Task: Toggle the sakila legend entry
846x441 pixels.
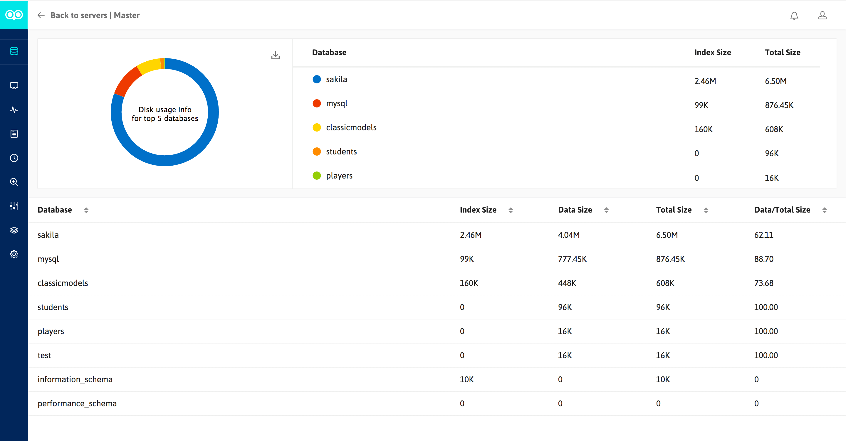Action: click(336, 79)
